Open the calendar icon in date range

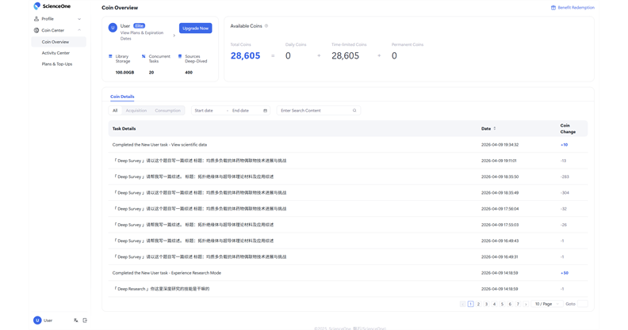265,111
